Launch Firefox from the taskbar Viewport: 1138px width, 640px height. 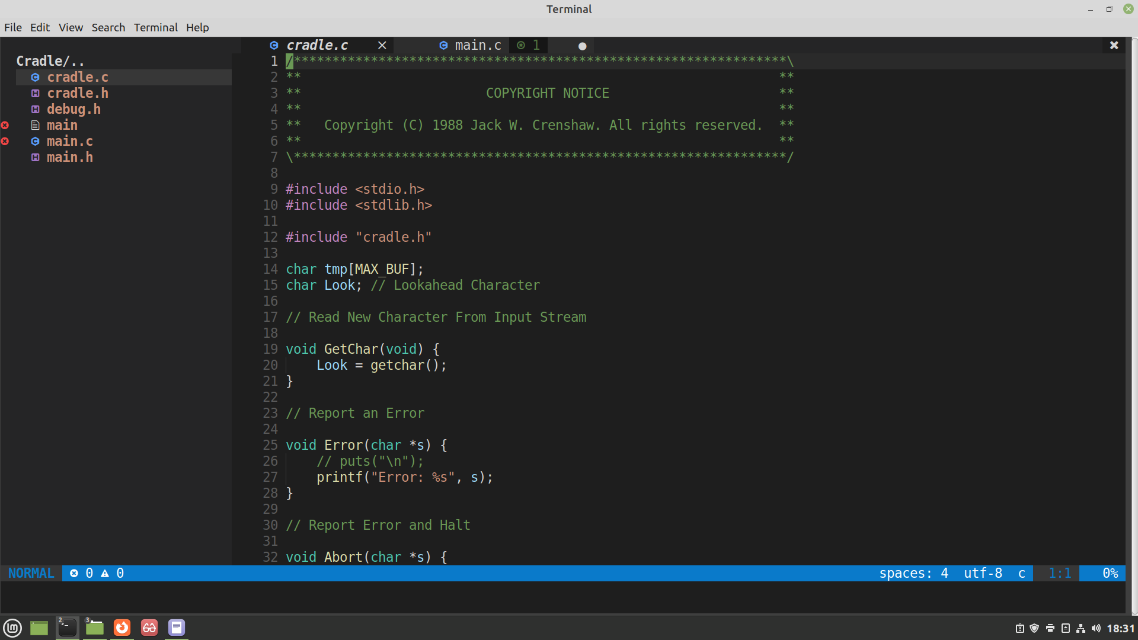(122, 627)
